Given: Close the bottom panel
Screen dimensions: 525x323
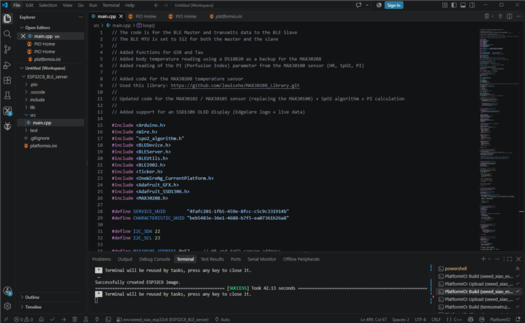Looking at the screenshot, I should click(x=518, y=259).
